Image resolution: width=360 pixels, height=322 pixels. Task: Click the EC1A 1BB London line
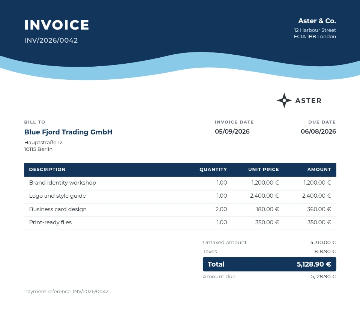(x=315, y=36)
